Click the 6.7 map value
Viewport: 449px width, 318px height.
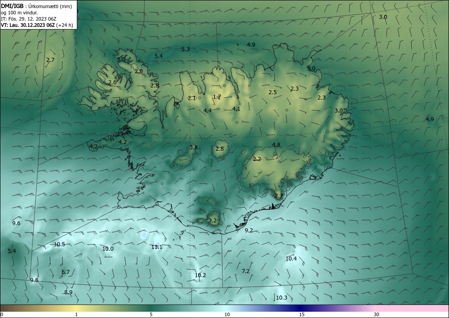click(x=66, y=272)
